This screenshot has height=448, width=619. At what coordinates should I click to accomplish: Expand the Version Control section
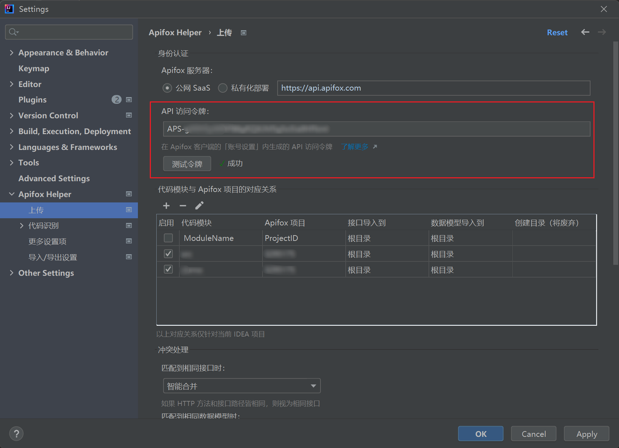click(12, 116)
